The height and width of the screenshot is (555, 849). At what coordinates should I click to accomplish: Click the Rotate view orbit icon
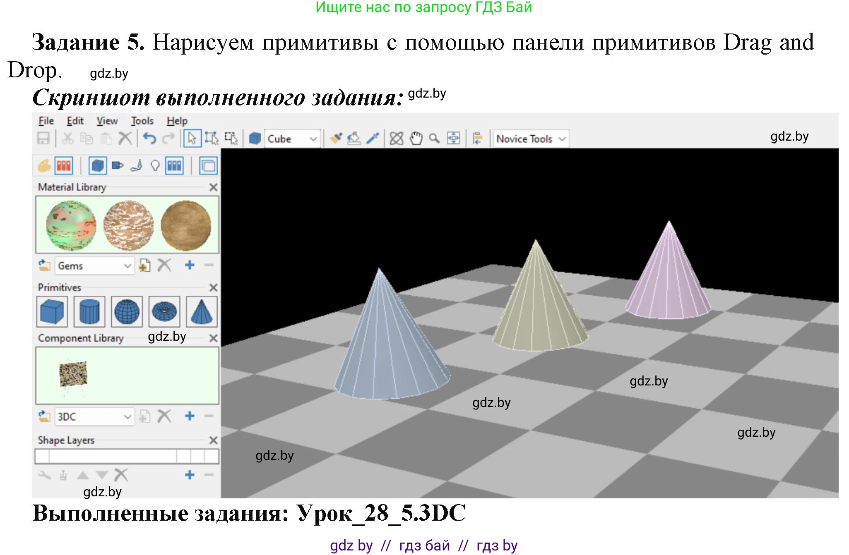[396, 139]
